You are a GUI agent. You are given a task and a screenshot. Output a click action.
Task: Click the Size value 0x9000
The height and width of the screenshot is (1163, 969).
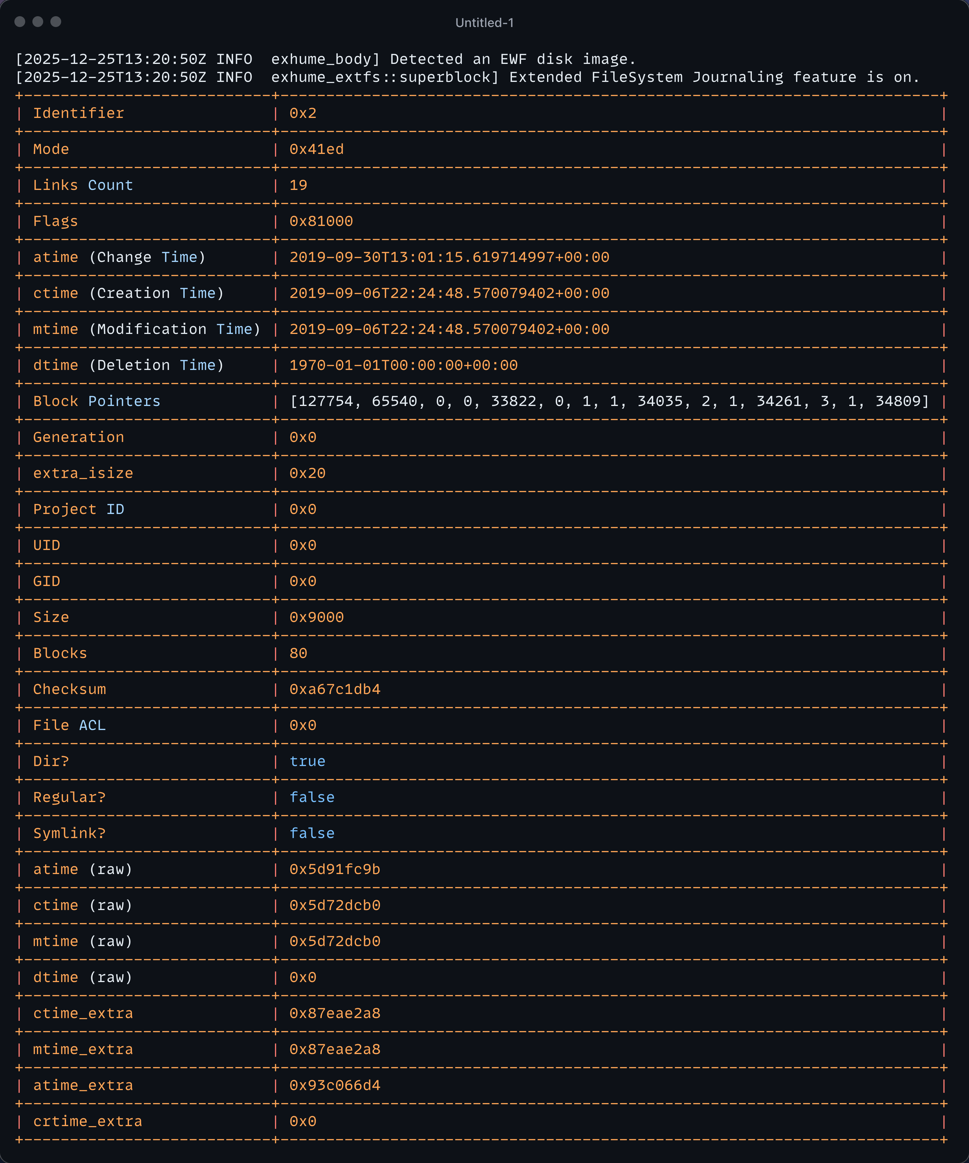pos(316,618)
